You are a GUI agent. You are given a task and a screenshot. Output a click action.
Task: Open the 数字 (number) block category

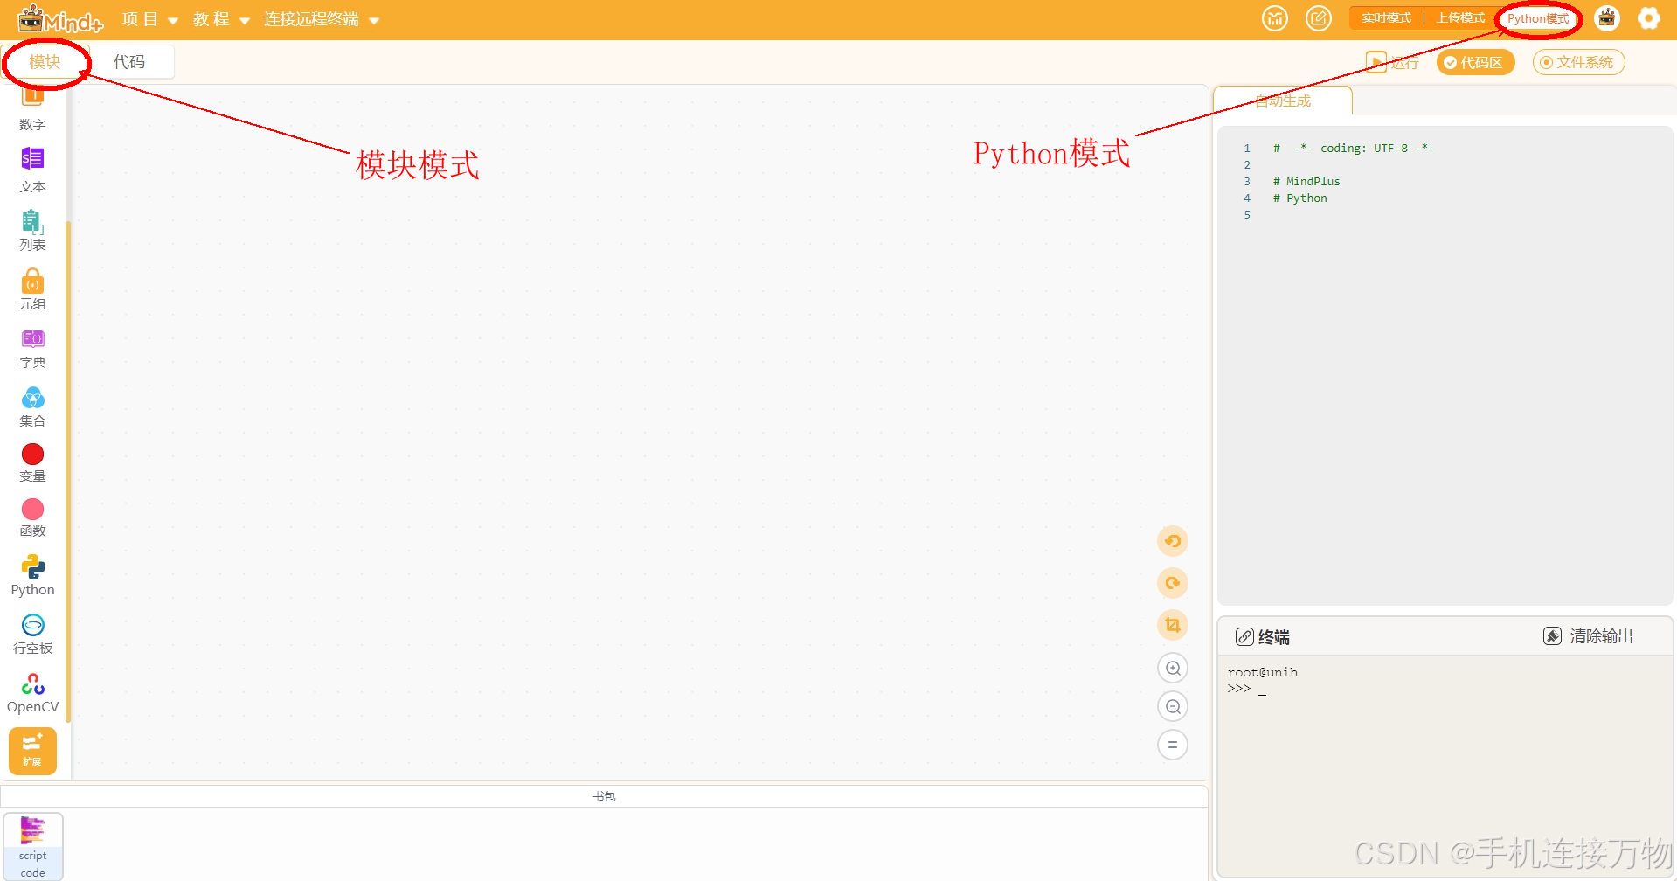(x=32, y=110)
